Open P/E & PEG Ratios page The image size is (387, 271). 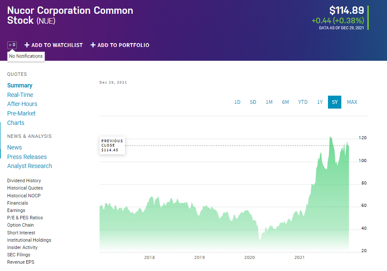tap(25, 218)
